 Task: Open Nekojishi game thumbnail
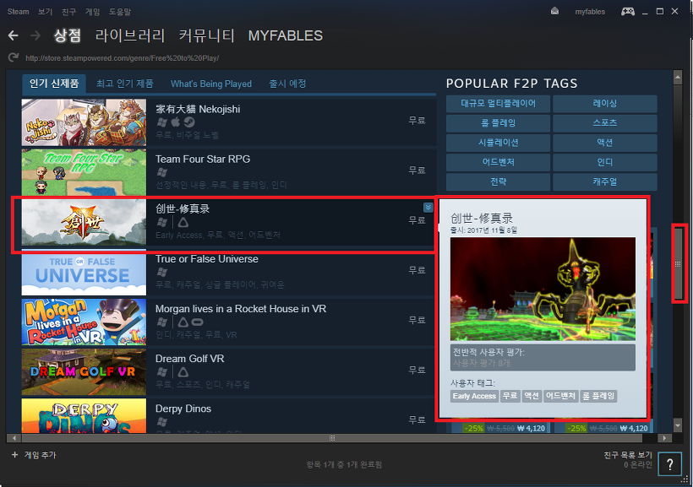coord(84,122)
